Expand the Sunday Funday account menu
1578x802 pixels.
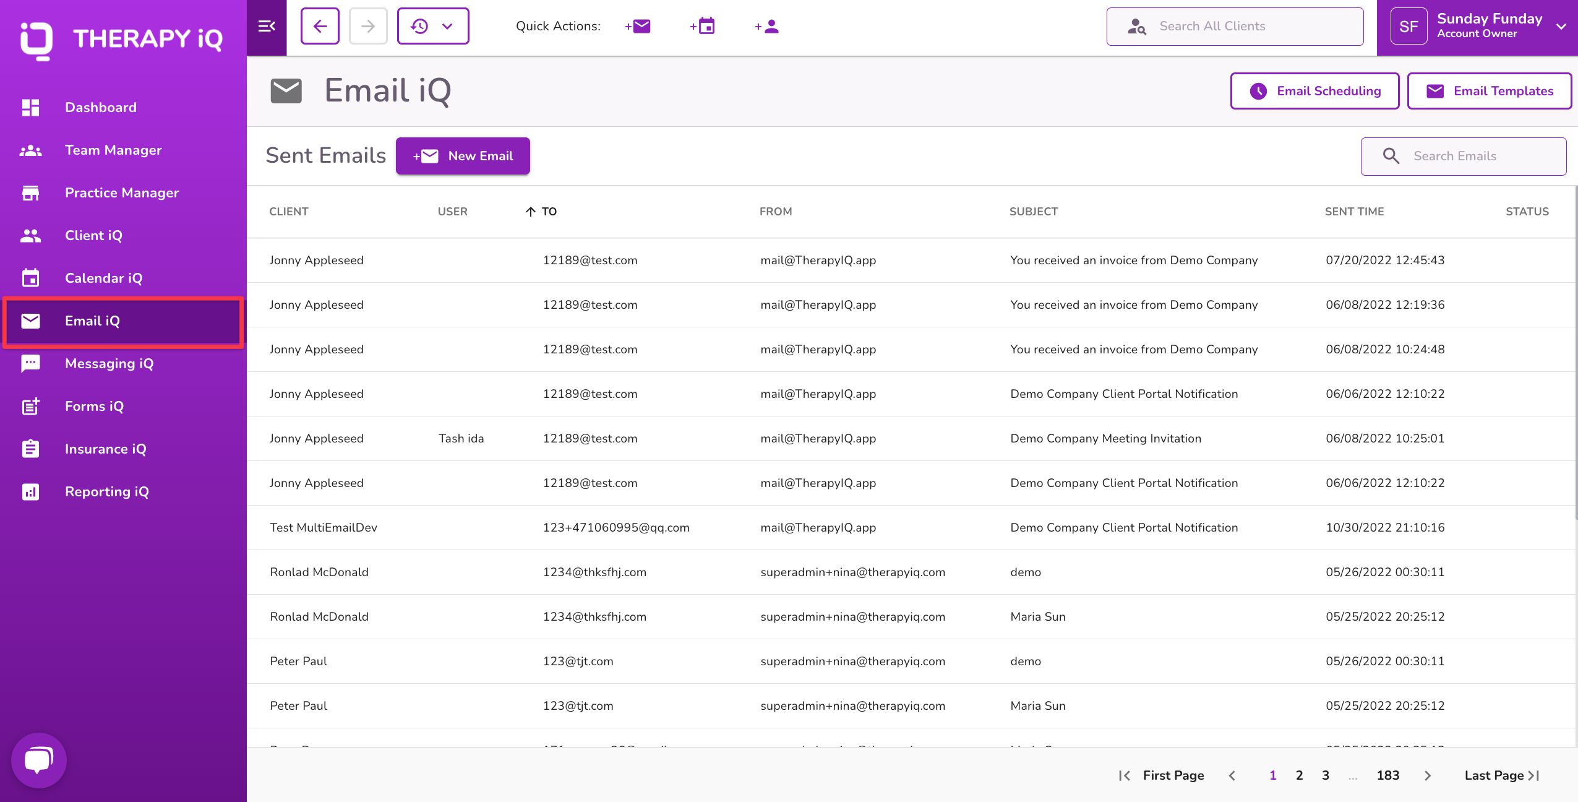tap(1561, 26)
